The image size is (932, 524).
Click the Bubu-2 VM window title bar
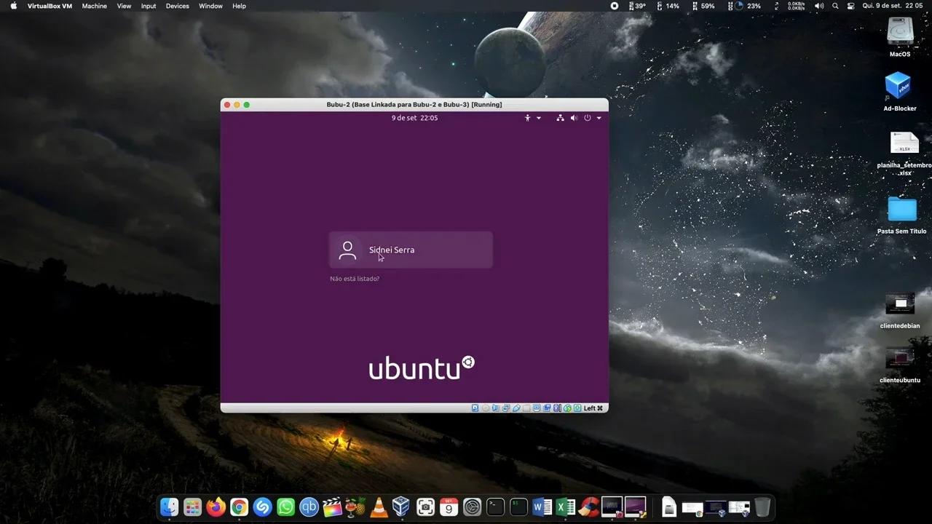pyautogui.click(x=414, y=105)
